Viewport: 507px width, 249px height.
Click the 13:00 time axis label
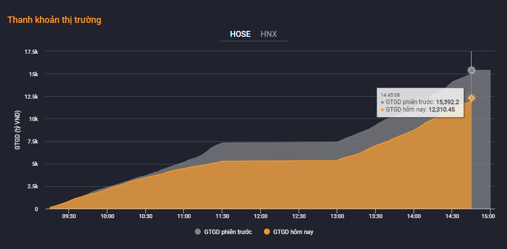[x=337, y=217]
